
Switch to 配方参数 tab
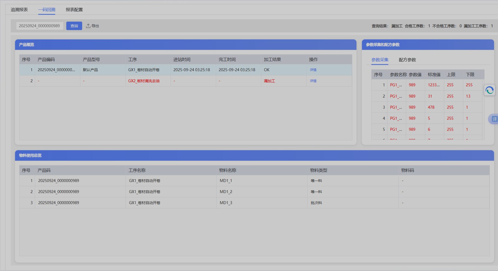click(407, 60)
